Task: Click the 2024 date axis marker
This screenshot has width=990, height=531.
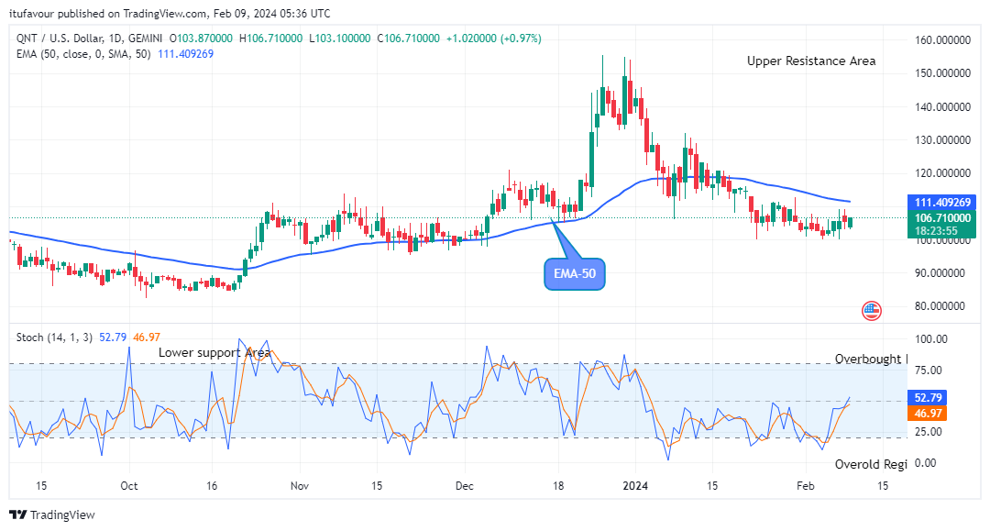Action: (x=635, y=485)
